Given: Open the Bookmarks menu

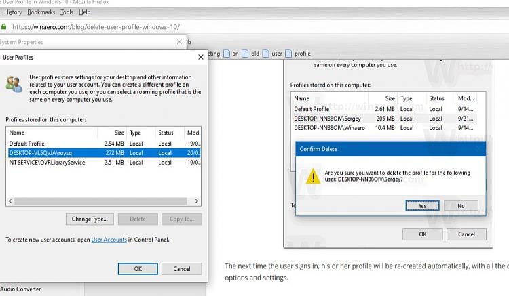Looking at the screenshot, I should point(41,12).
